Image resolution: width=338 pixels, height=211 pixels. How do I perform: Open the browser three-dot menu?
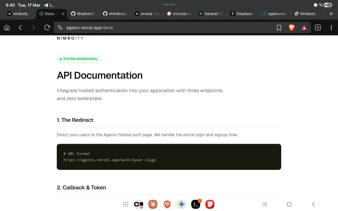(331, 27)
